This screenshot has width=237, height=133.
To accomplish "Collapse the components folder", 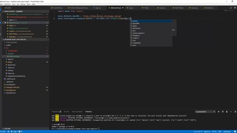I will [x=12, y=51].
